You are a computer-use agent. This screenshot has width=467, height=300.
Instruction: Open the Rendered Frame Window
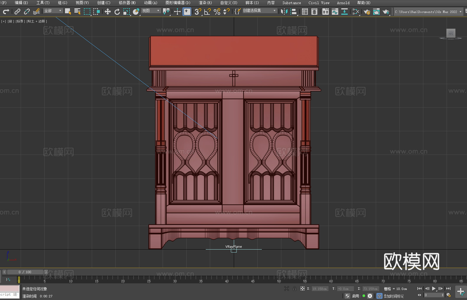pyautogui.click(x=376, y=12)
